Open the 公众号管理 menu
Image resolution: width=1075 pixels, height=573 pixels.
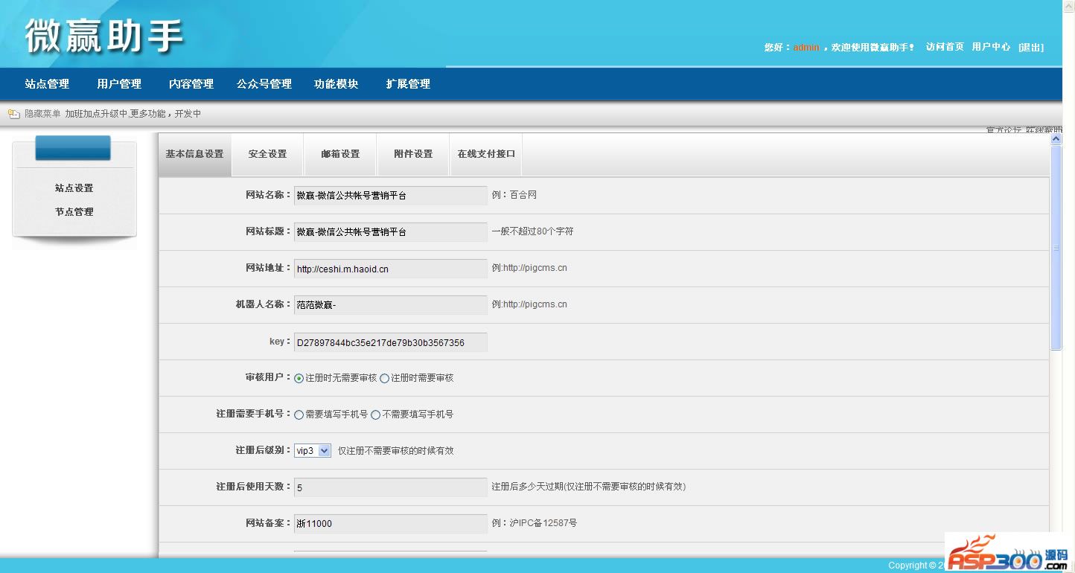tap(264, 84)
